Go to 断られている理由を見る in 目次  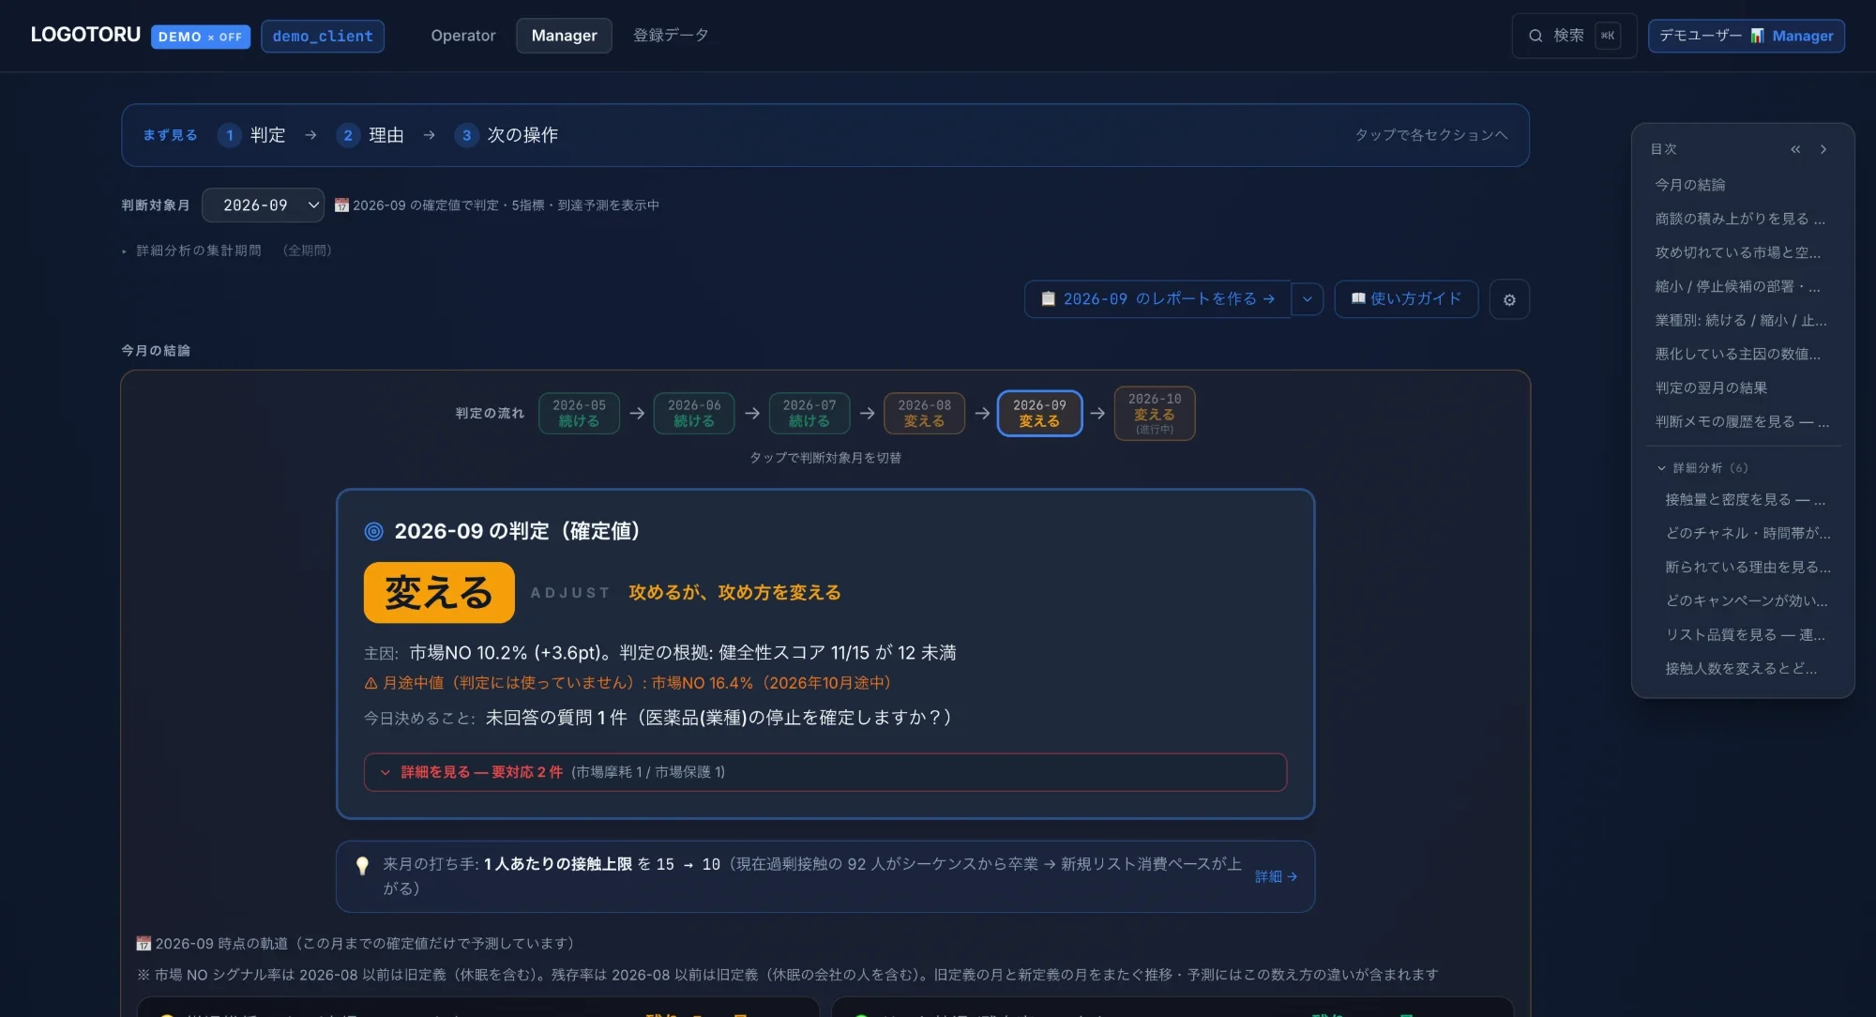pos(1747,567)
